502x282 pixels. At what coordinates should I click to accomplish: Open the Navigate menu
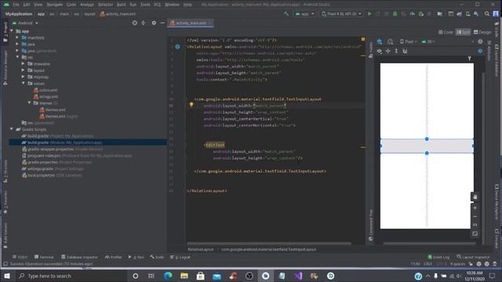pyautogui.click(x=54, y=5)
